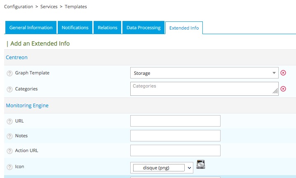Viewport: 296px width, 178px height.
Task: Switch to General Information tab
Action: (31, 28)
